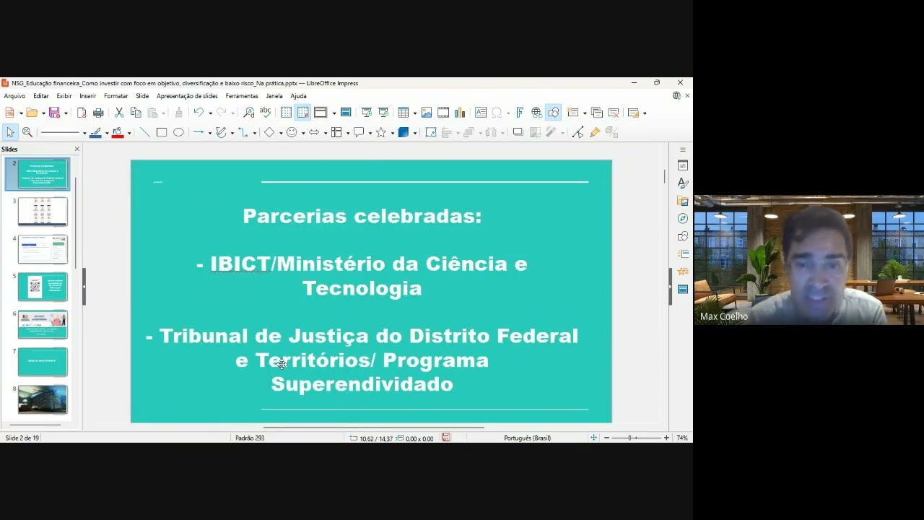The width and height of the screenshot is (924, 520).
Task: Expand the line color dropdown arrow
Action: 107,133
